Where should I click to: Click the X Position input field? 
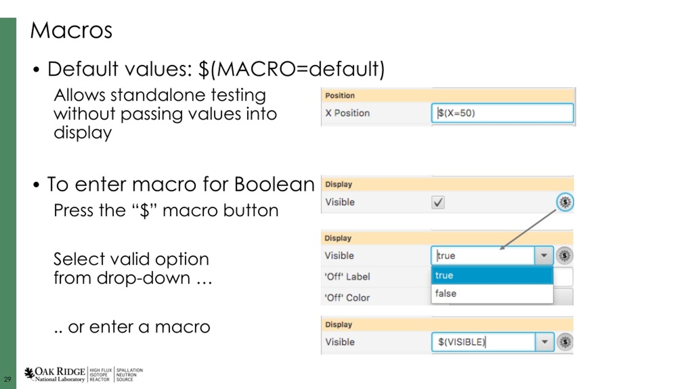pyautogui.click(x=502, y=113)
